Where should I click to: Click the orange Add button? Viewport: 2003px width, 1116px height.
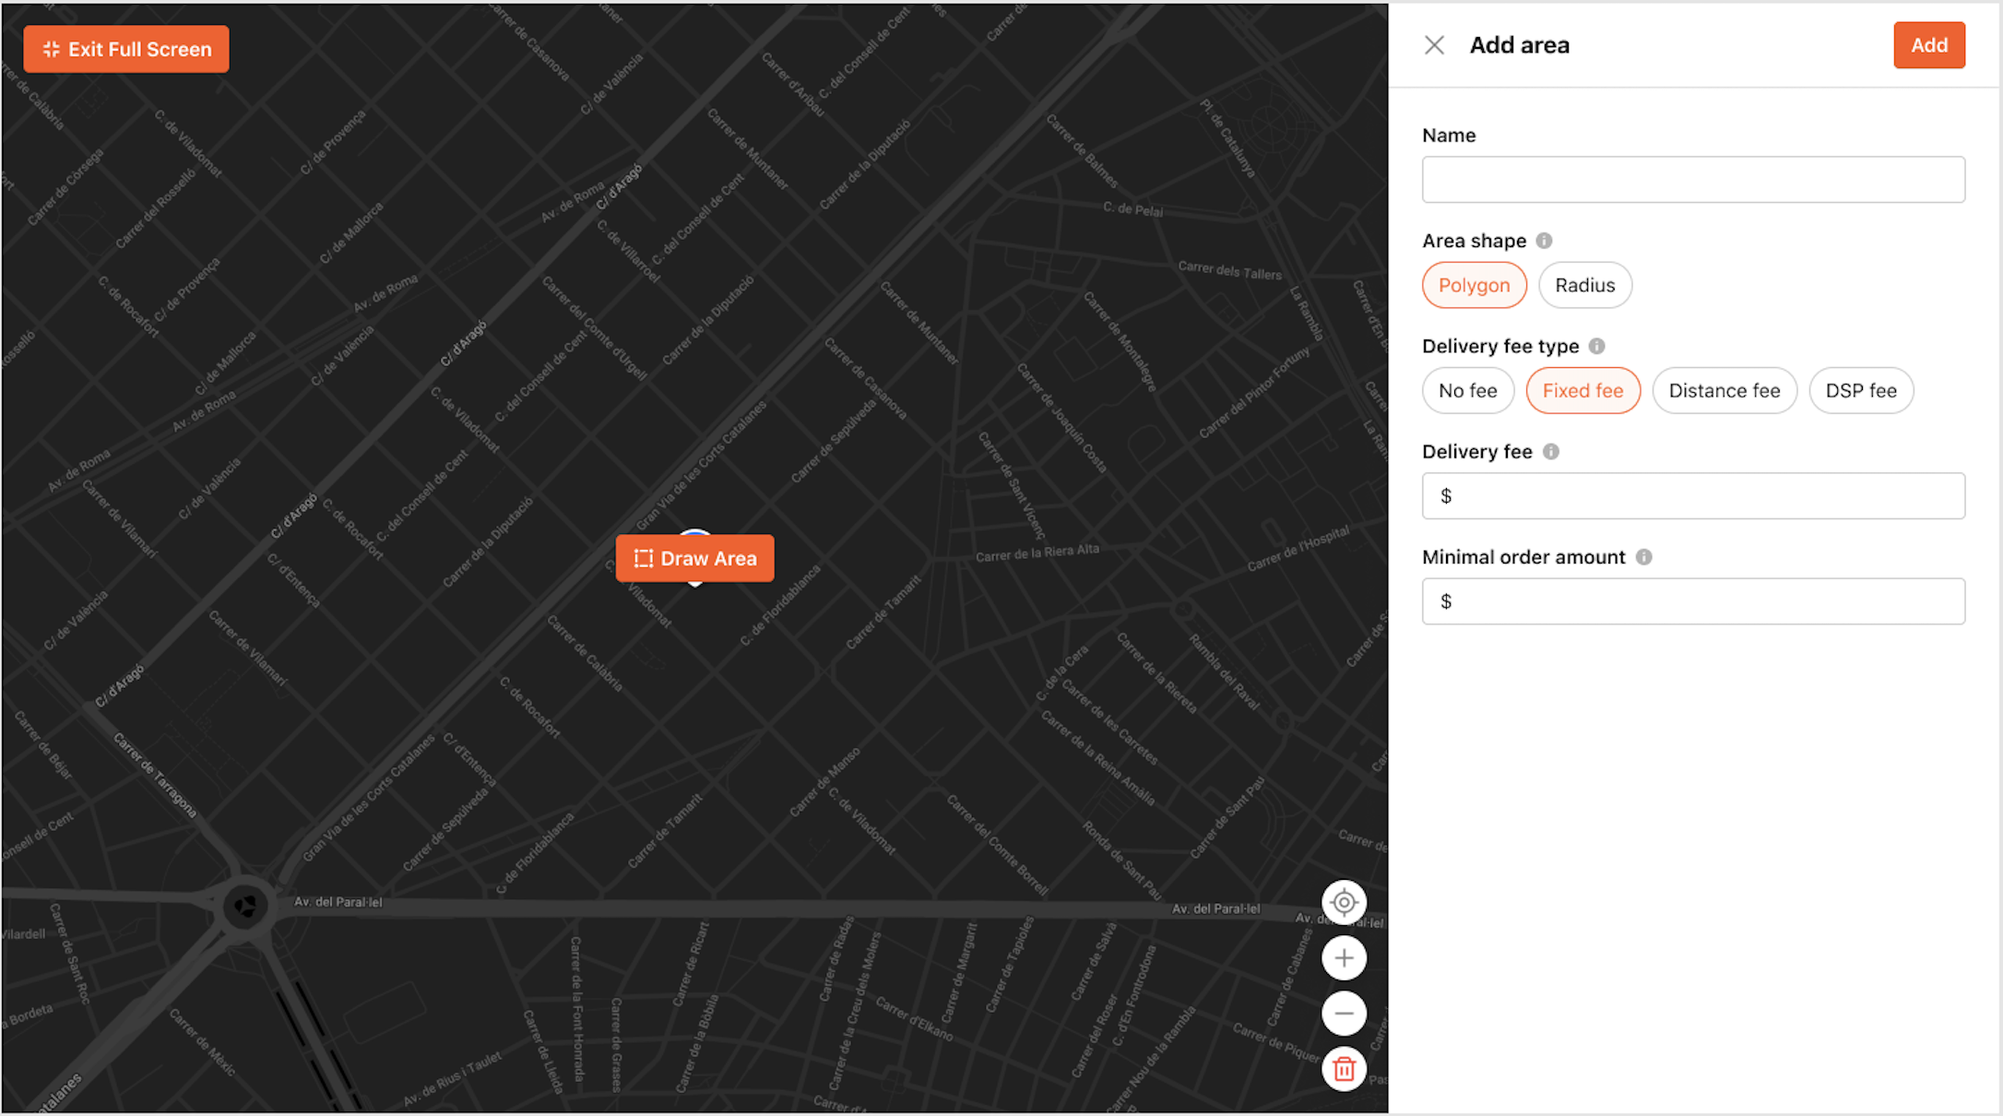[x=1929, y=45]
